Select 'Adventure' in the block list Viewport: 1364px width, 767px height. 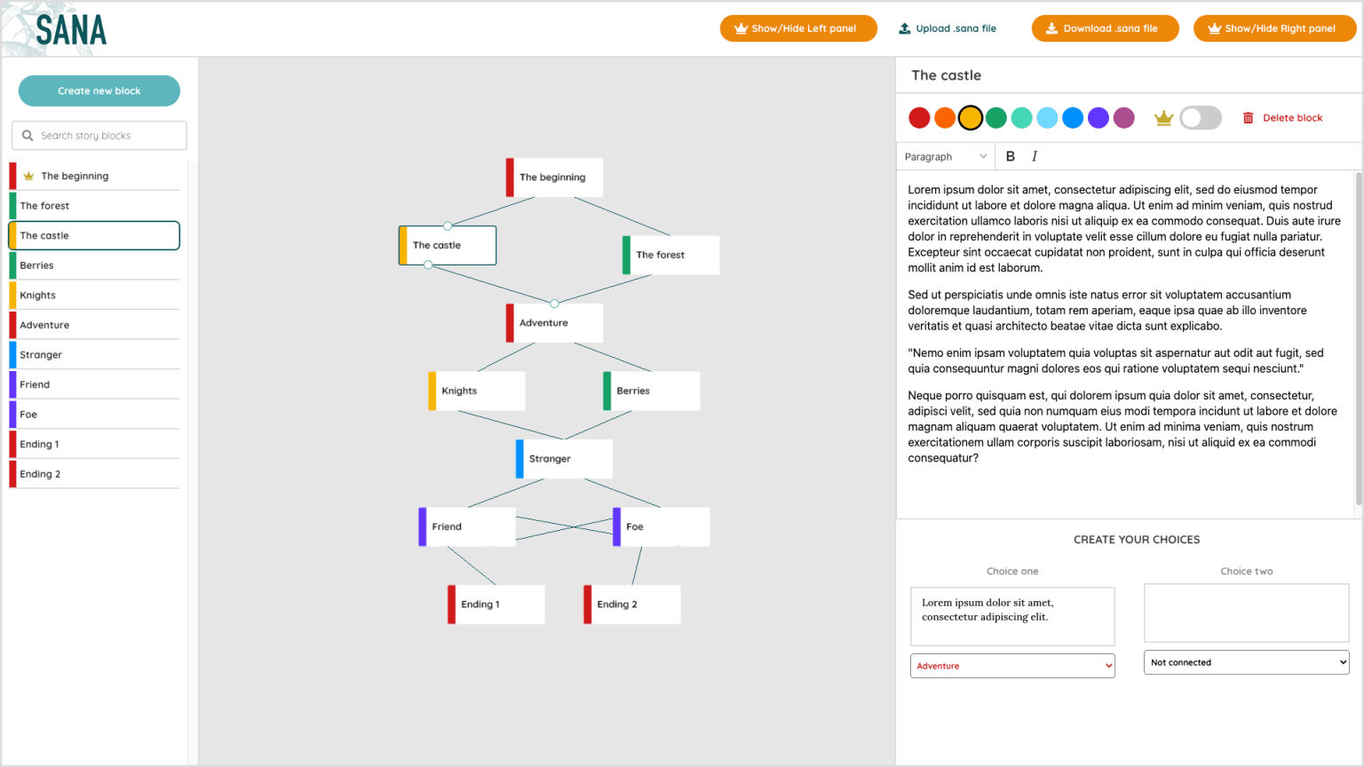(94, 325)
